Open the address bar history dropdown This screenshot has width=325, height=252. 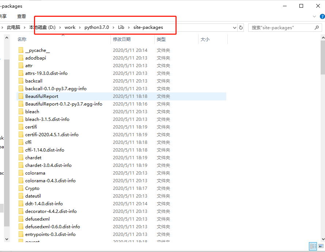pyautogui.click(x=234, y=27)
